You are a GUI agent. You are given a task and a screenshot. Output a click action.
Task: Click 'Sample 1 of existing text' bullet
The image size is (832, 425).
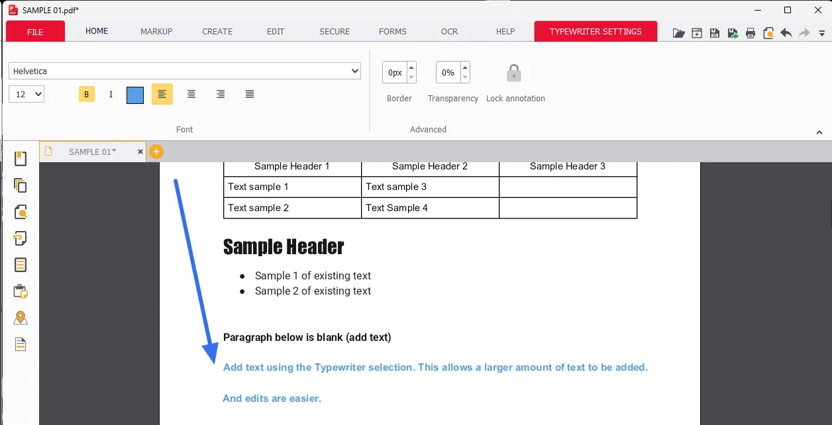313,275
